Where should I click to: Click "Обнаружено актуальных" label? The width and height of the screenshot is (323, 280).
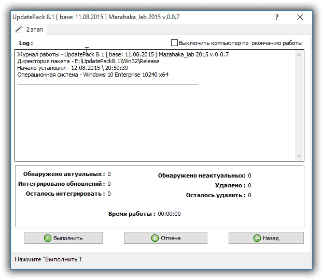[x=64, y=174]
